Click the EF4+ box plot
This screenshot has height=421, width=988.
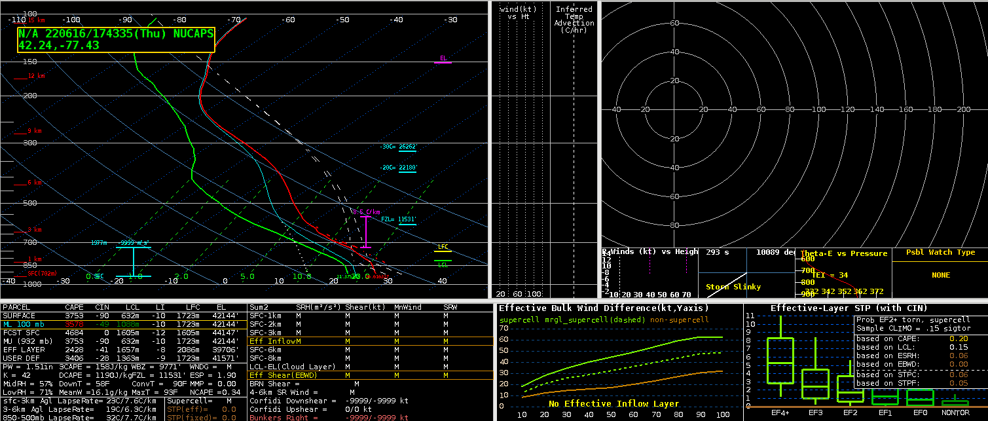[780, 356]
